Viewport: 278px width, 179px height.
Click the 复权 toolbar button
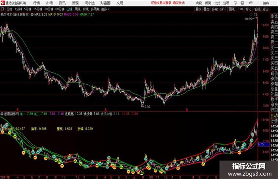198,9
